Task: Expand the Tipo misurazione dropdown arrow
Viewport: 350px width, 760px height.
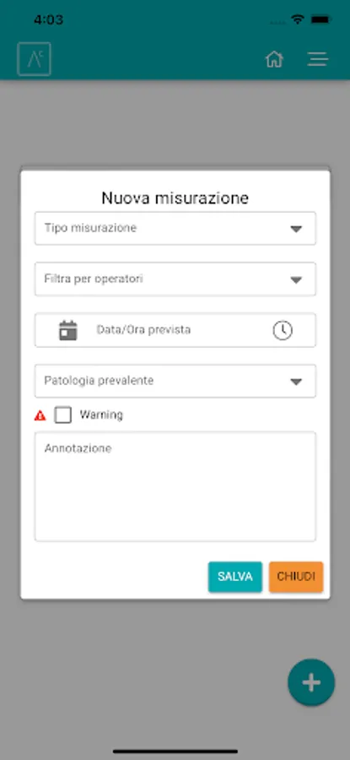Action: click(296, 229)
